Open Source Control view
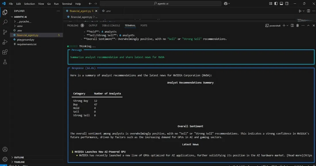316x166 pixels. click(5, 32)
